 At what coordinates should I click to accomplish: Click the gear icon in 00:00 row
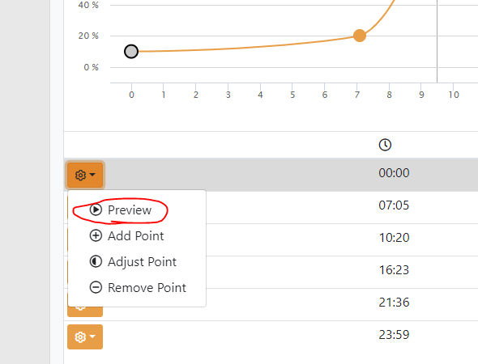[x=80, y=175]
